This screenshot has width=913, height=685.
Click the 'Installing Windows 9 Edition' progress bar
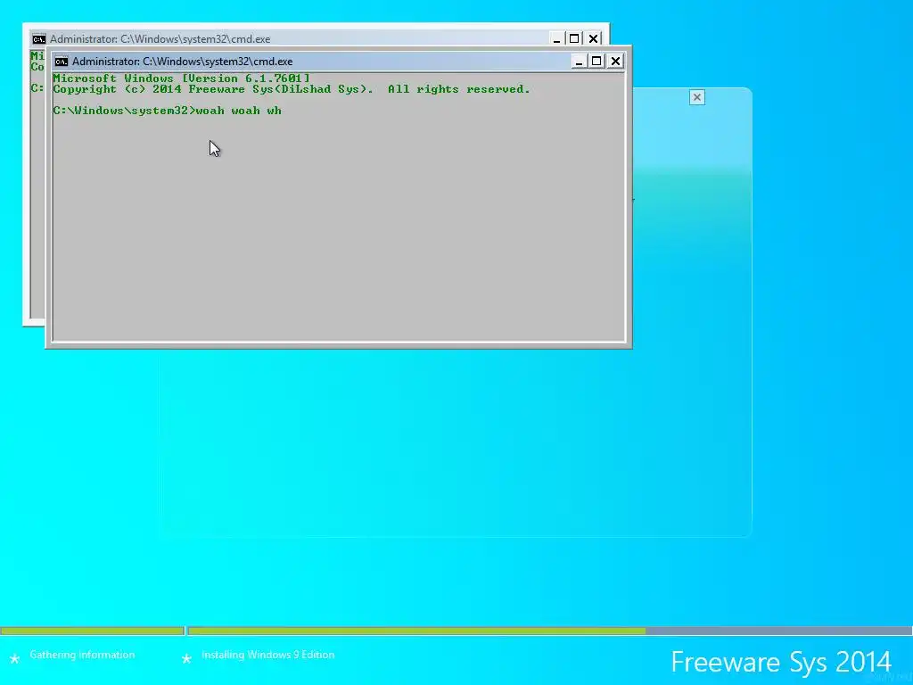click(x=550, y=631)
